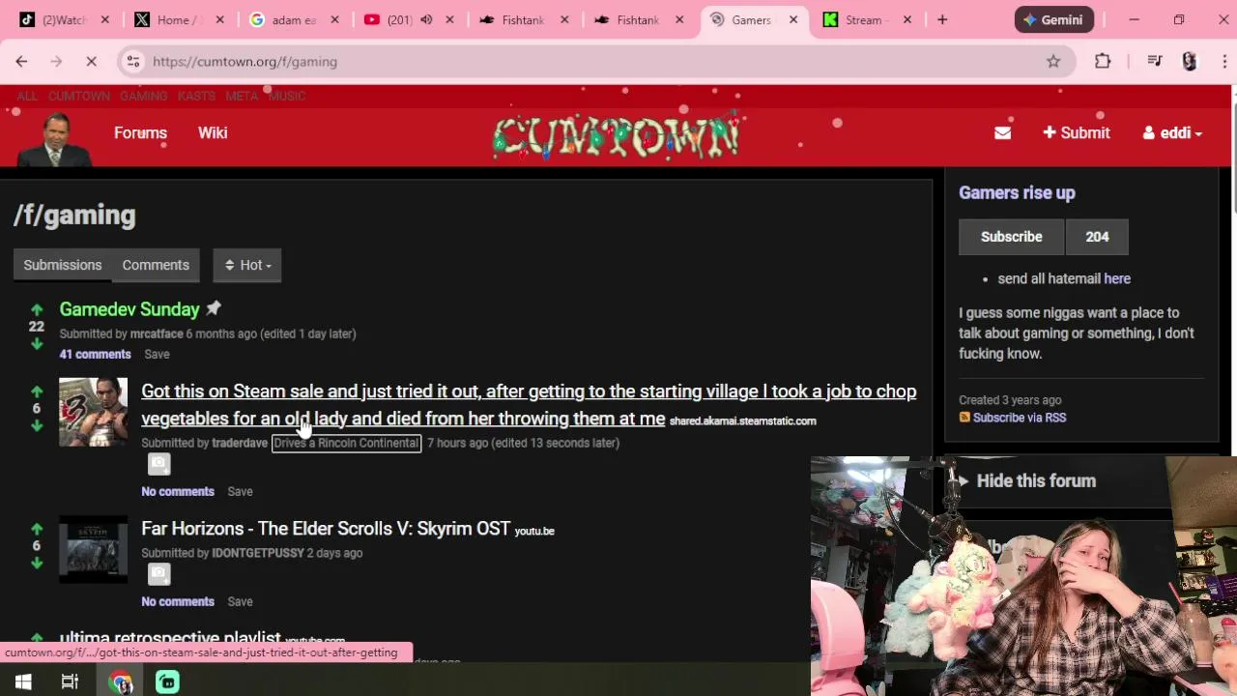
Task: Downvote the Steam sale vegetables post
Action: click(x=37, y=426)
